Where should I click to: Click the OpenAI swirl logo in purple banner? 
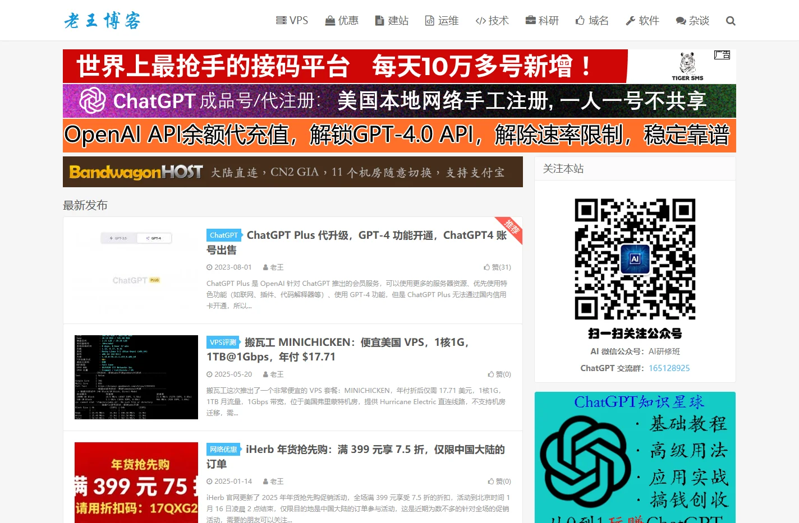(93, 101)
